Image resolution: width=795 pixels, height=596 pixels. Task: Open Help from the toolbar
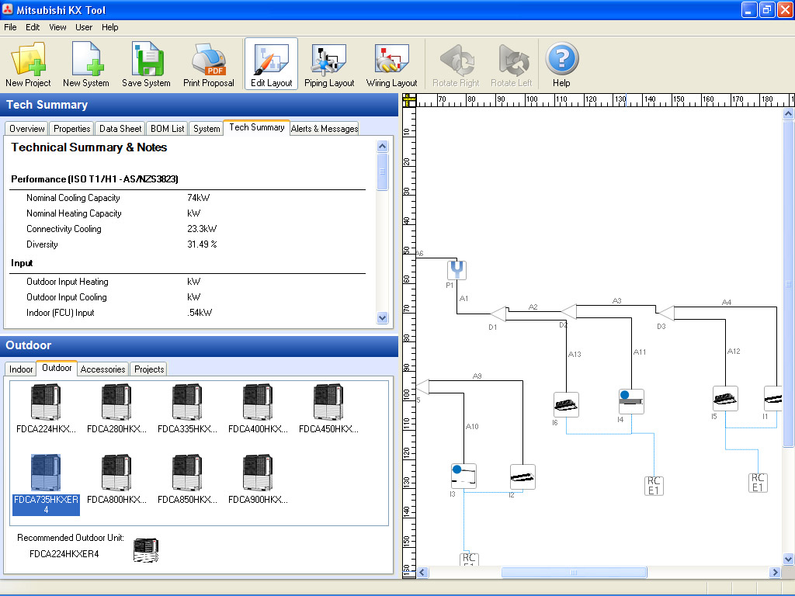(561, 64)
